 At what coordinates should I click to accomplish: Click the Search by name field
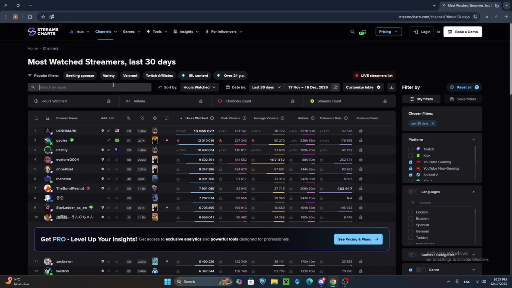point(90,87)
